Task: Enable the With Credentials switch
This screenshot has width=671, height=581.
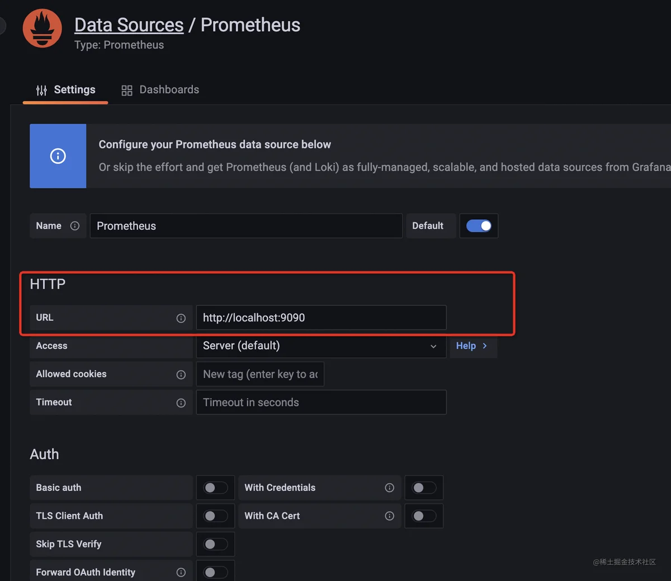Action: pos(424,488)
